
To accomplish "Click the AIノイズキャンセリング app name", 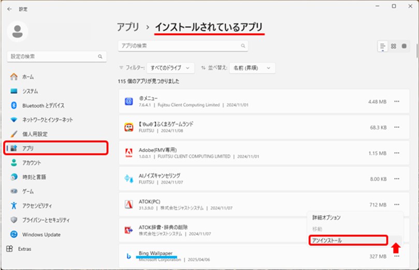I will 160,176.
